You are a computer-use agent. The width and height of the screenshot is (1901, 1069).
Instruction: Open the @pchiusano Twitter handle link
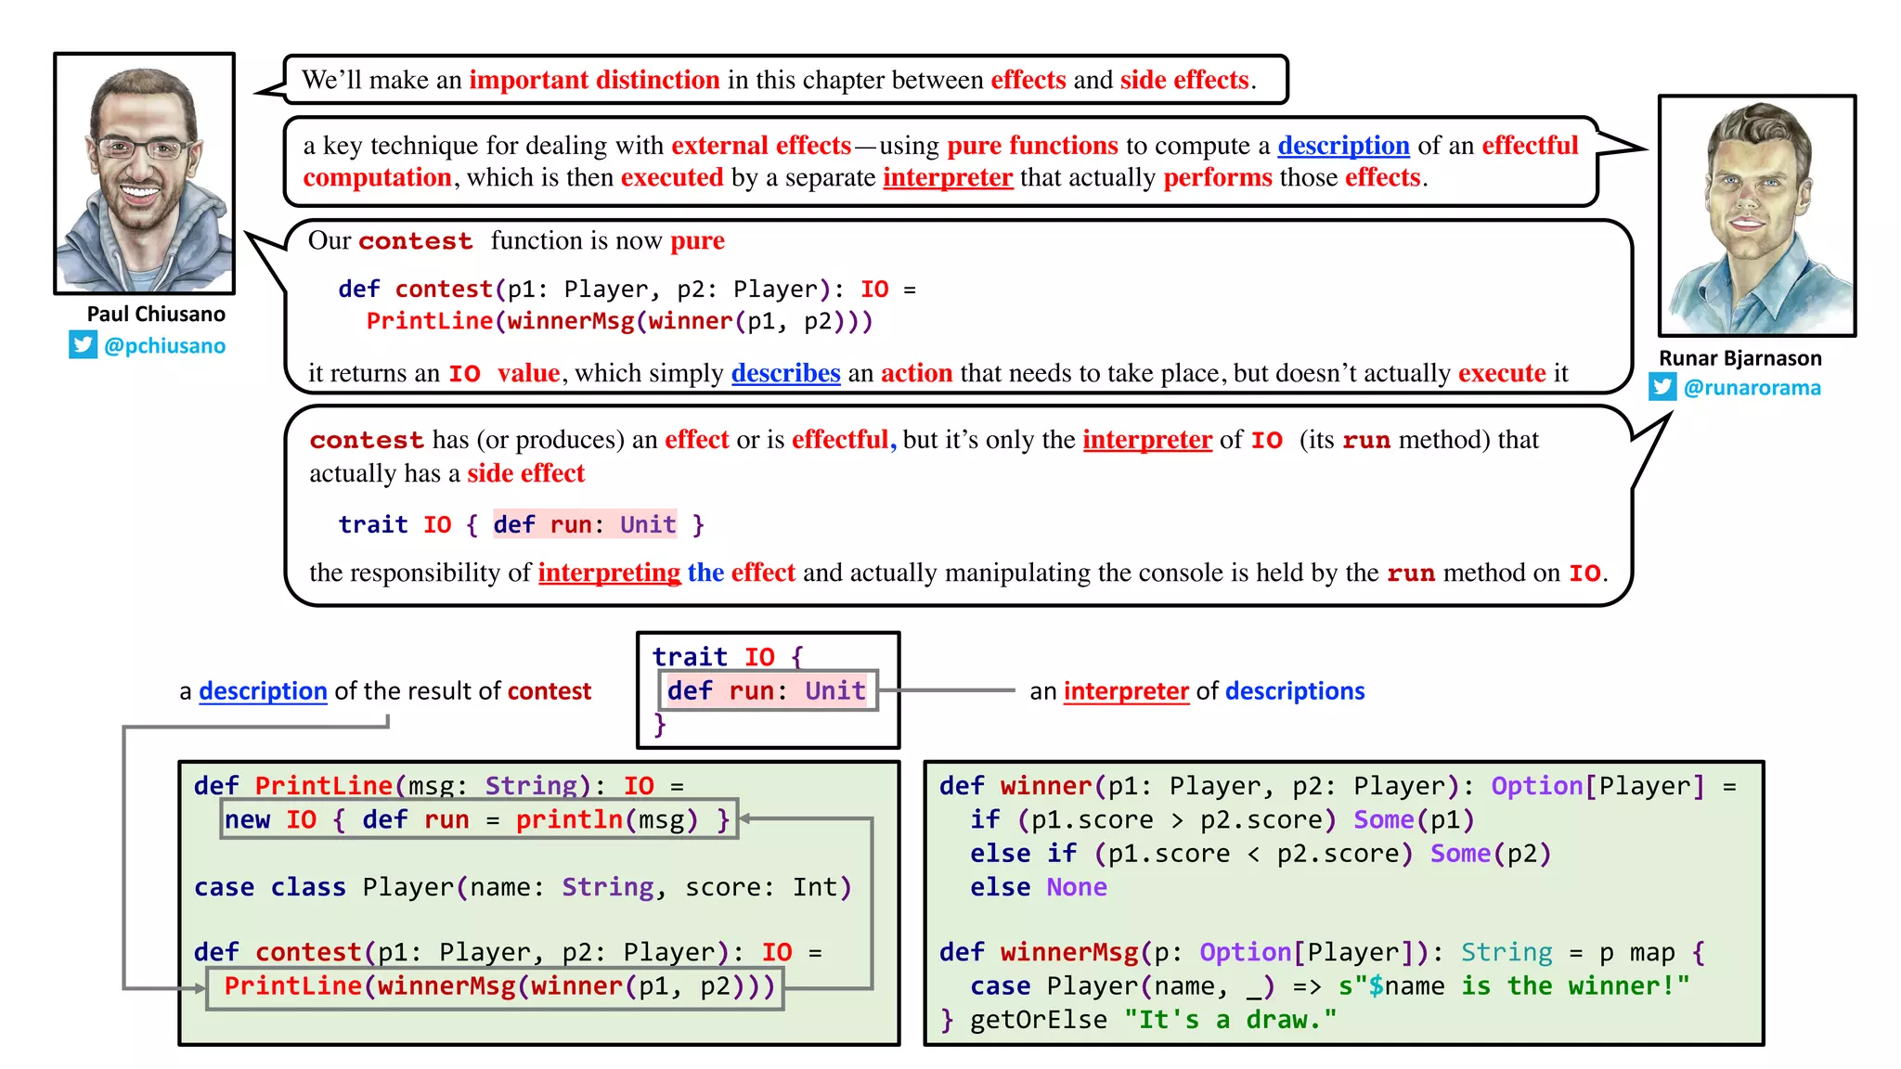pyautogui.click(x=164, y=346)
